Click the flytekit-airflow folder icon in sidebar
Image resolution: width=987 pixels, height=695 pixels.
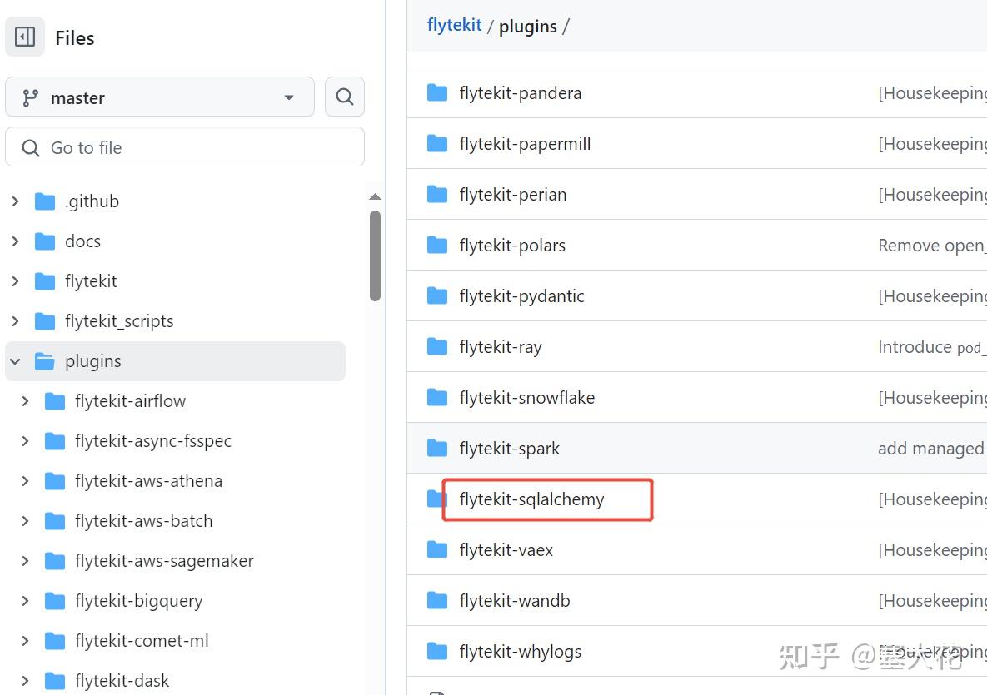(x=54, y=400)
